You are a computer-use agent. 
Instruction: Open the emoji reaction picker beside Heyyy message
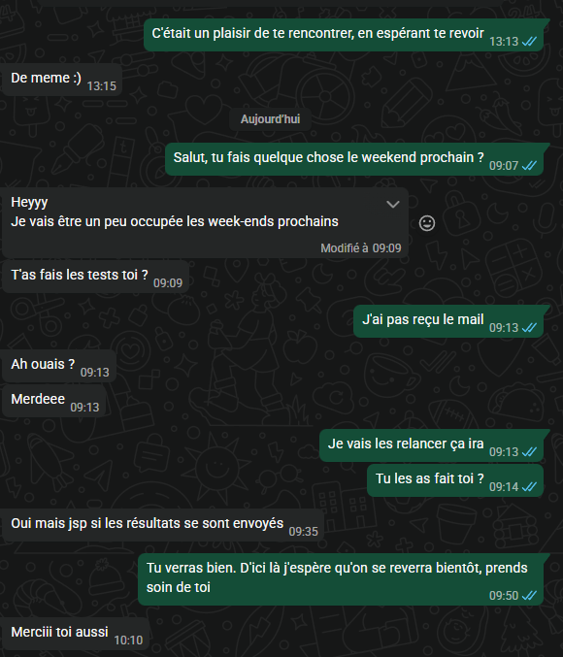427,223
